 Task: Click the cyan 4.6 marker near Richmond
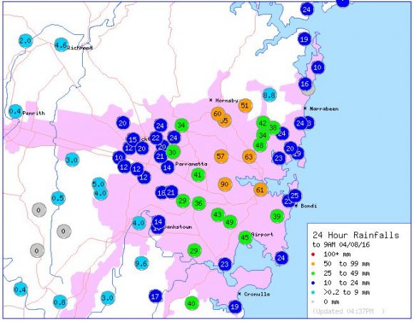[61, 45]
